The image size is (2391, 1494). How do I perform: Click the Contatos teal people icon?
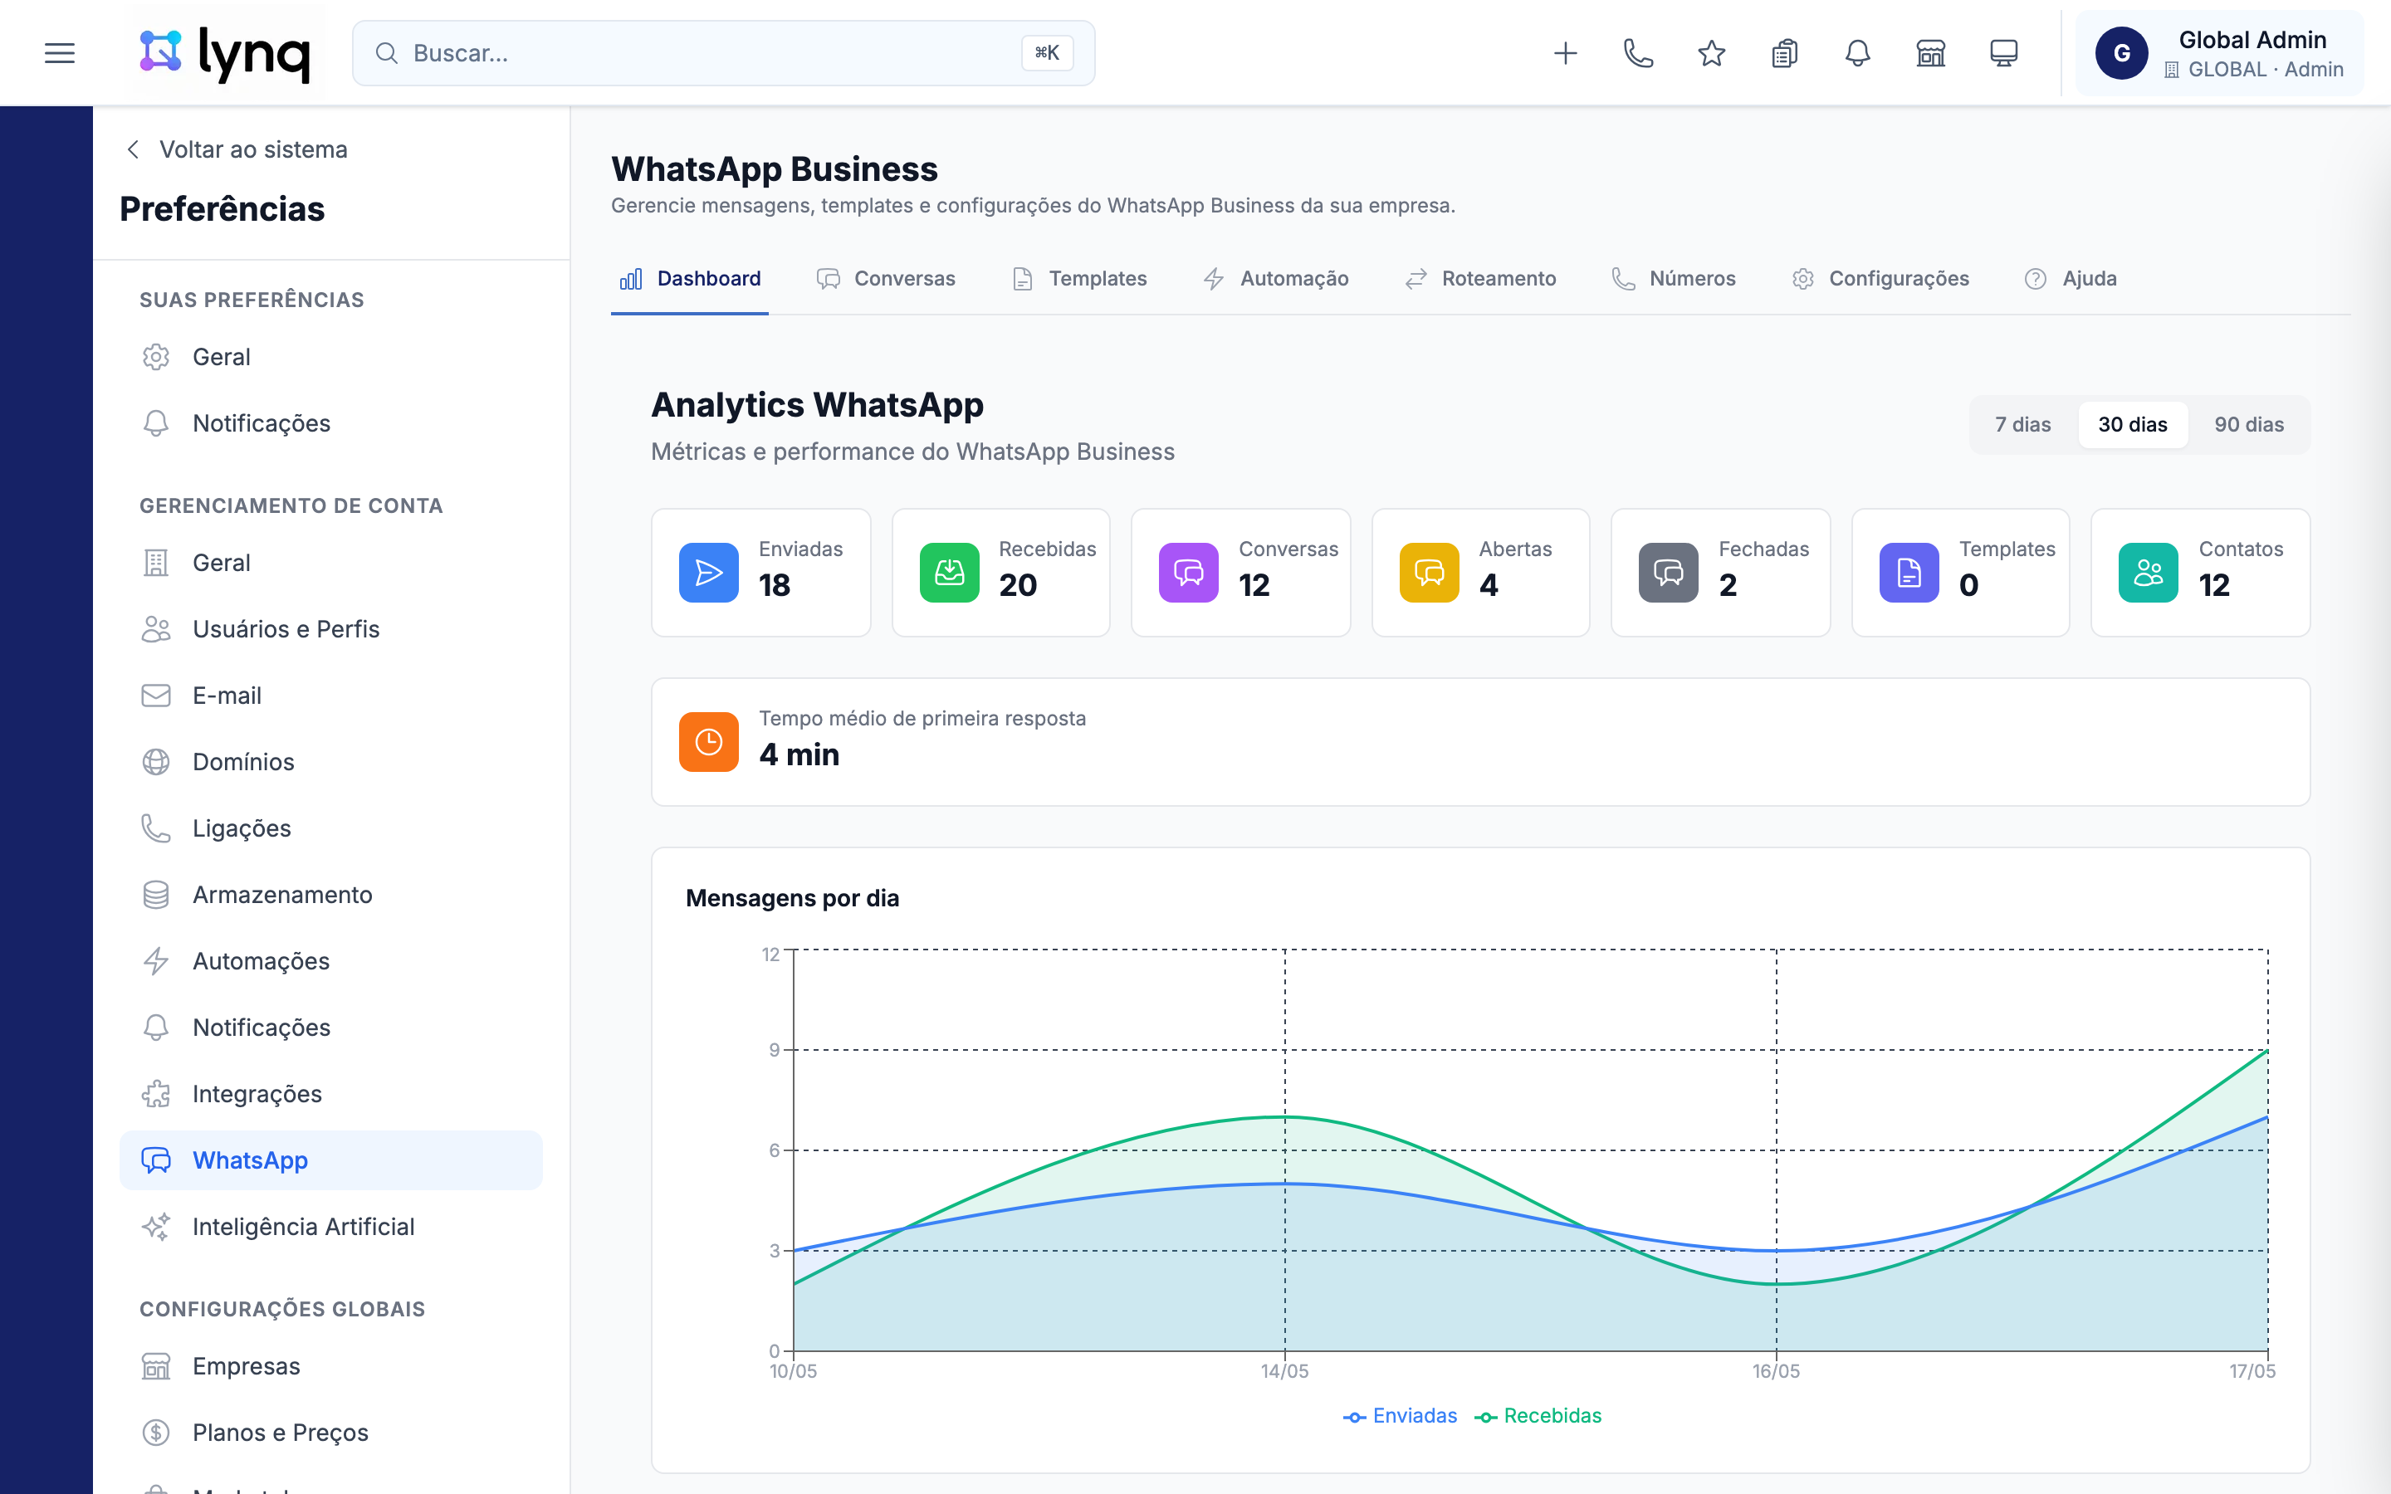tap(2149, 572)
